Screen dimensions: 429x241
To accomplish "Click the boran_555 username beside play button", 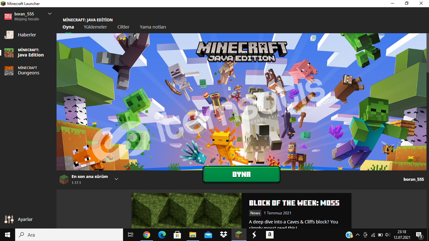I will [x=414, y=179].
